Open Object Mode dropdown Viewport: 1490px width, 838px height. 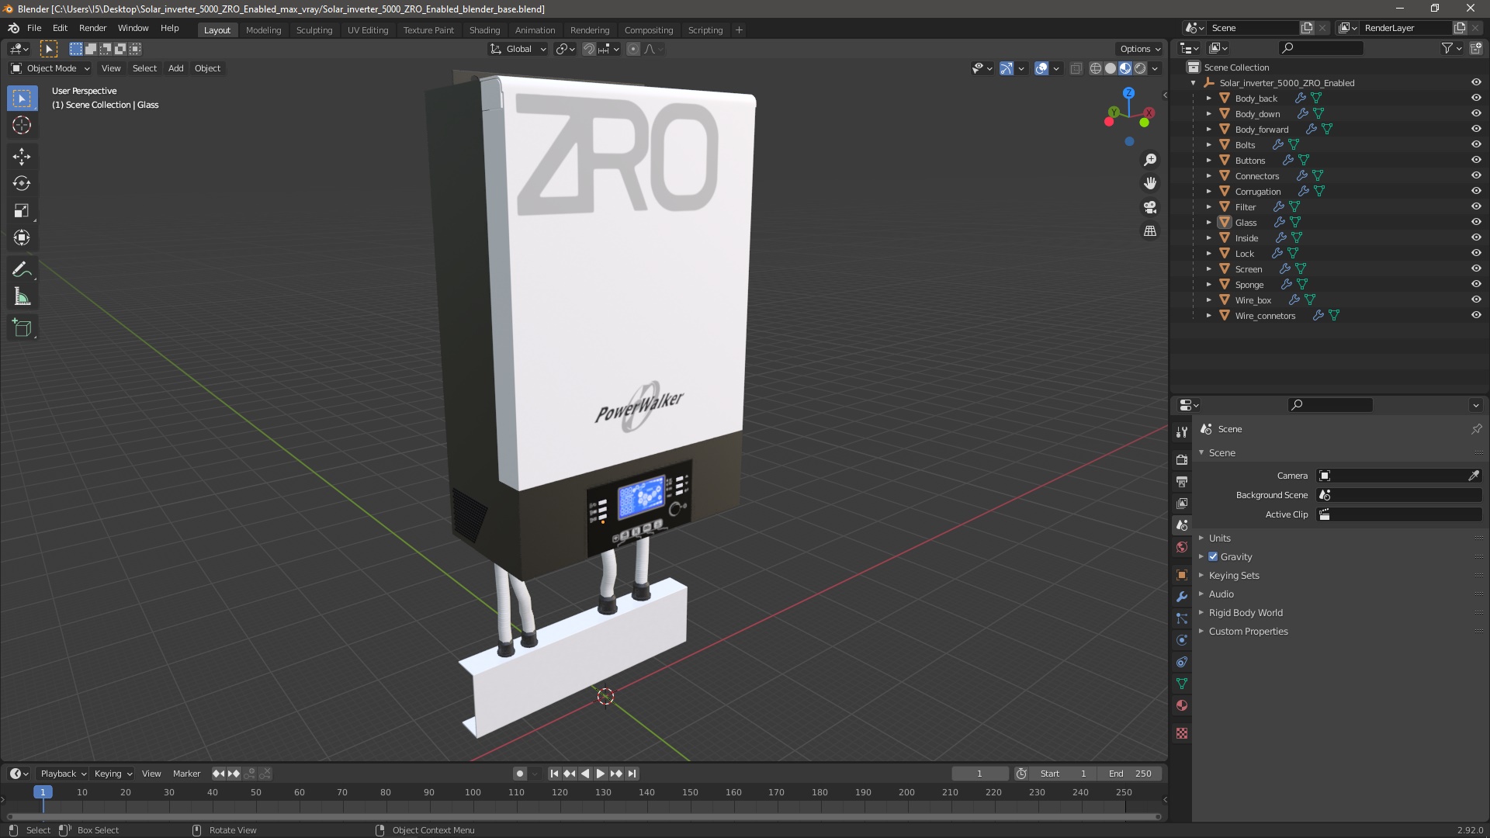(x=50, y=68)
